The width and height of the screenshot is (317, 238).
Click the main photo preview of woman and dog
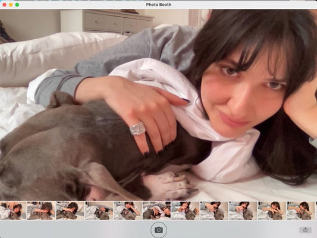click(158, 105)
